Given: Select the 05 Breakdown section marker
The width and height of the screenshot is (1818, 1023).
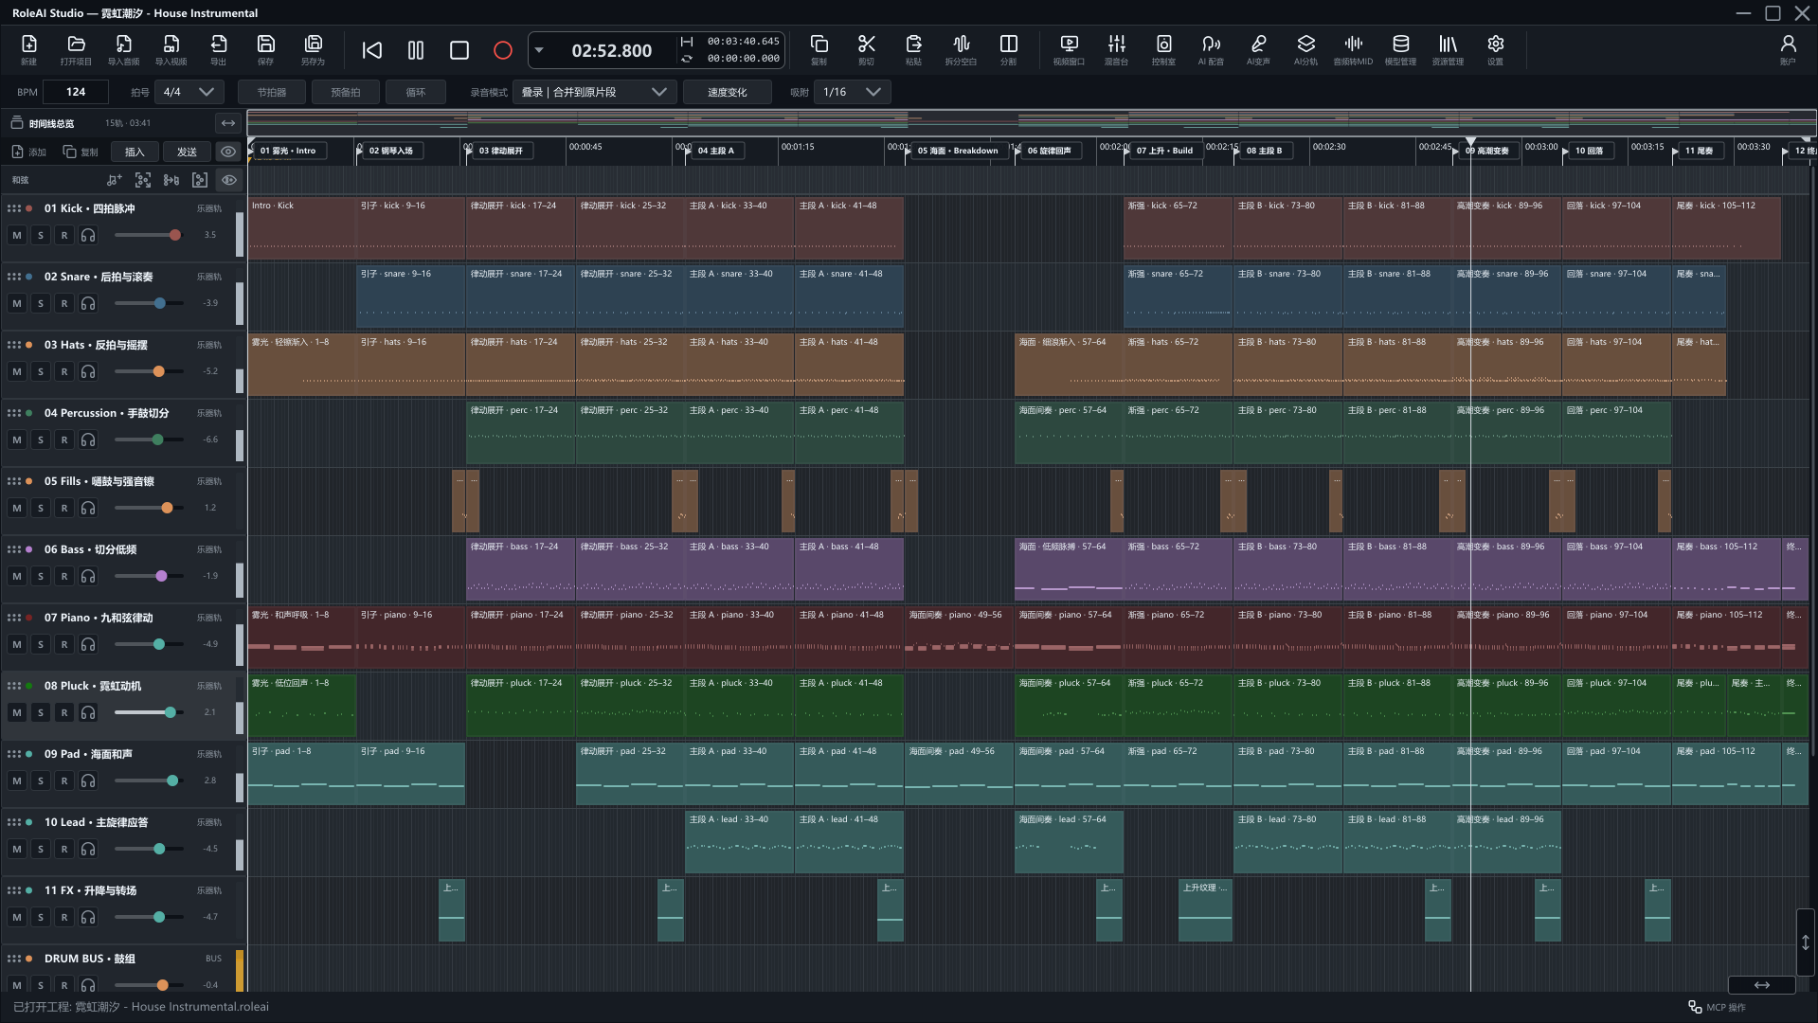Looking at the screenshot, I should click(957, 151).
